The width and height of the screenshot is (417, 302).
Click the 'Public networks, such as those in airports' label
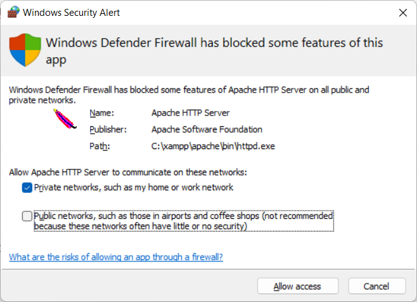184,221
